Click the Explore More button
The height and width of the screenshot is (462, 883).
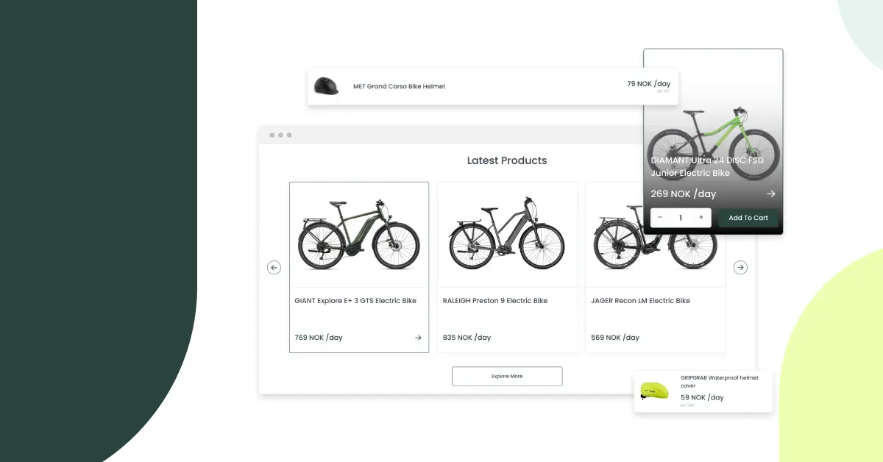coord(507,376)
